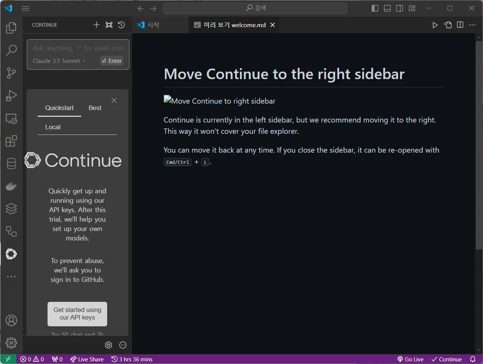483x364 pixels.
Task: Open the editor more actions menu
Action: tap(472, 25)
